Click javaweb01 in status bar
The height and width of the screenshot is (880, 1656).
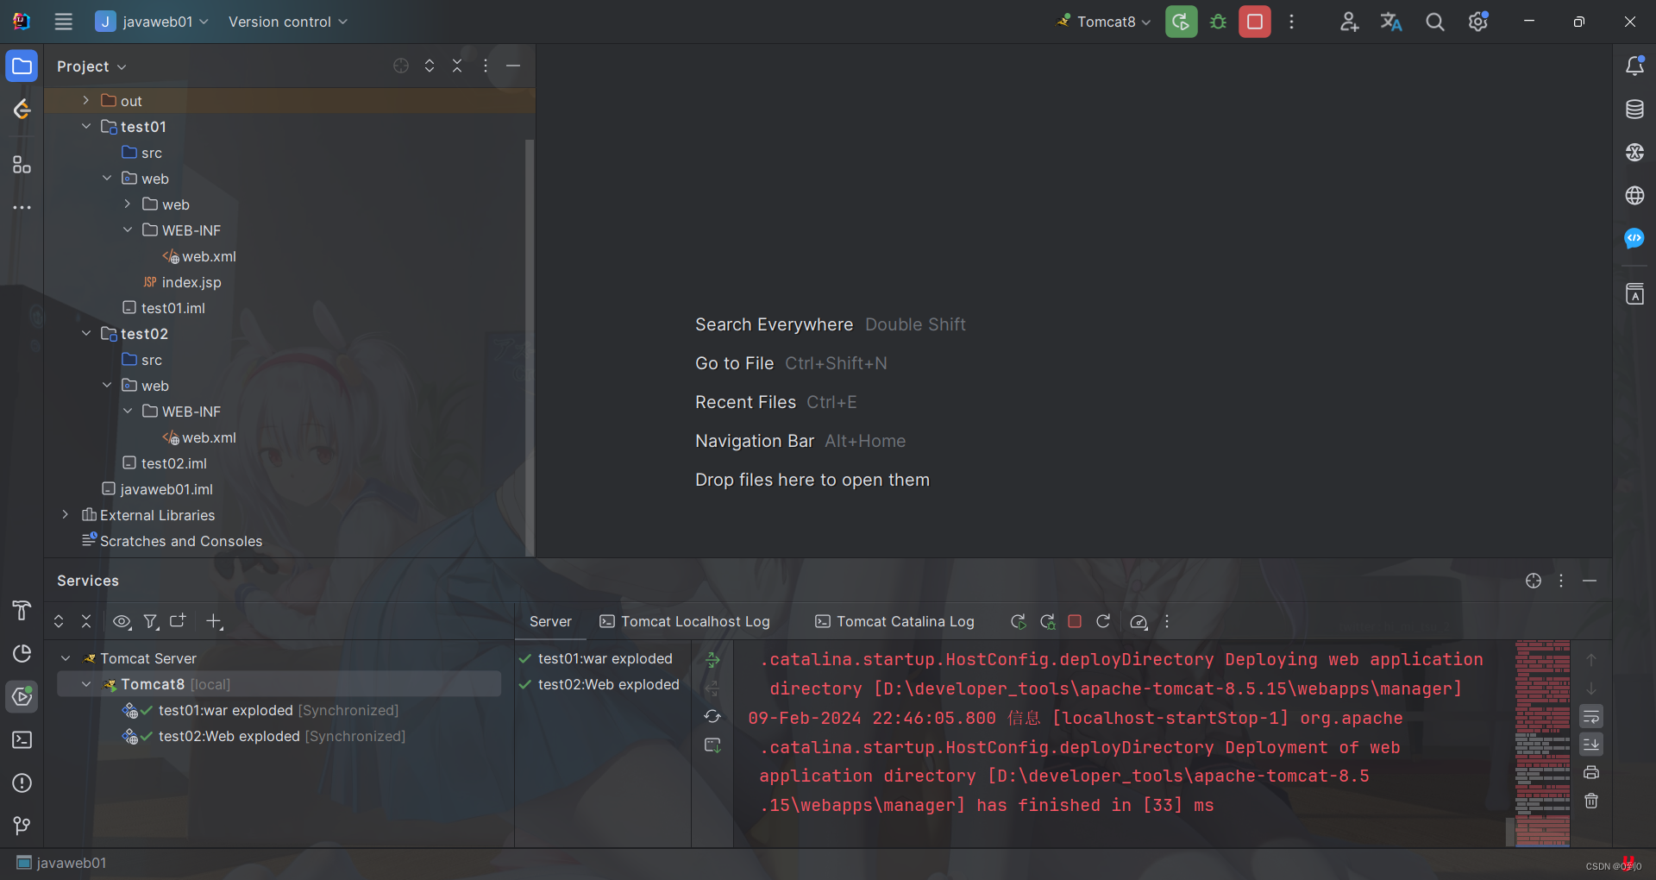tap(62, 863)
